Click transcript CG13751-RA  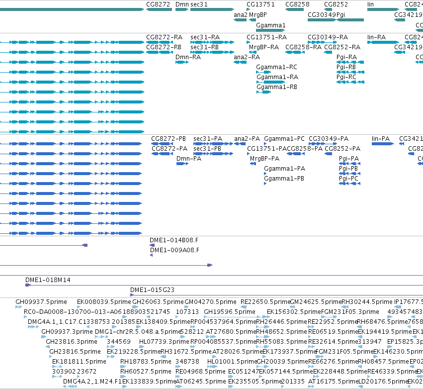click(266, 37)
